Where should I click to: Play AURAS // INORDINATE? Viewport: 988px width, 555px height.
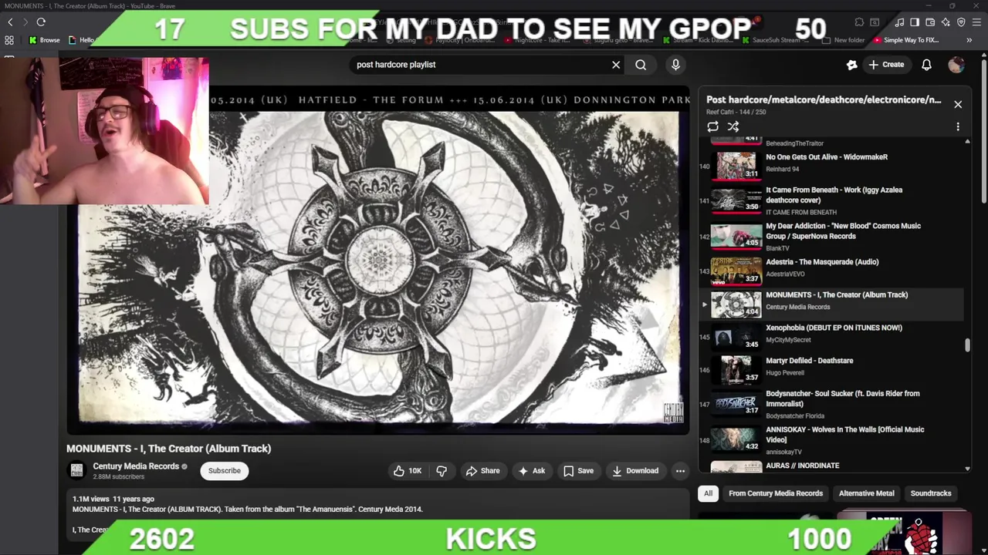click(830, 466)
